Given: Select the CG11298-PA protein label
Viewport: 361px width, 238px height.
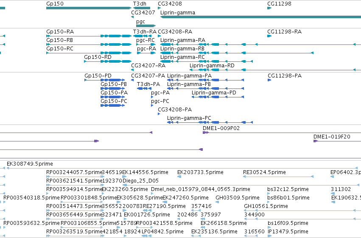Looking at the screenshot, I should [x=285, y=76].
